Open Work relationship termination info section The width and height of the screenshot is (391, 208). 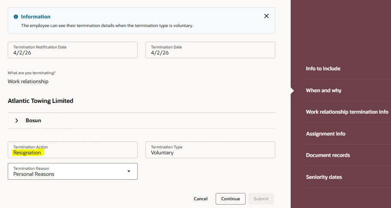(347, 112)
